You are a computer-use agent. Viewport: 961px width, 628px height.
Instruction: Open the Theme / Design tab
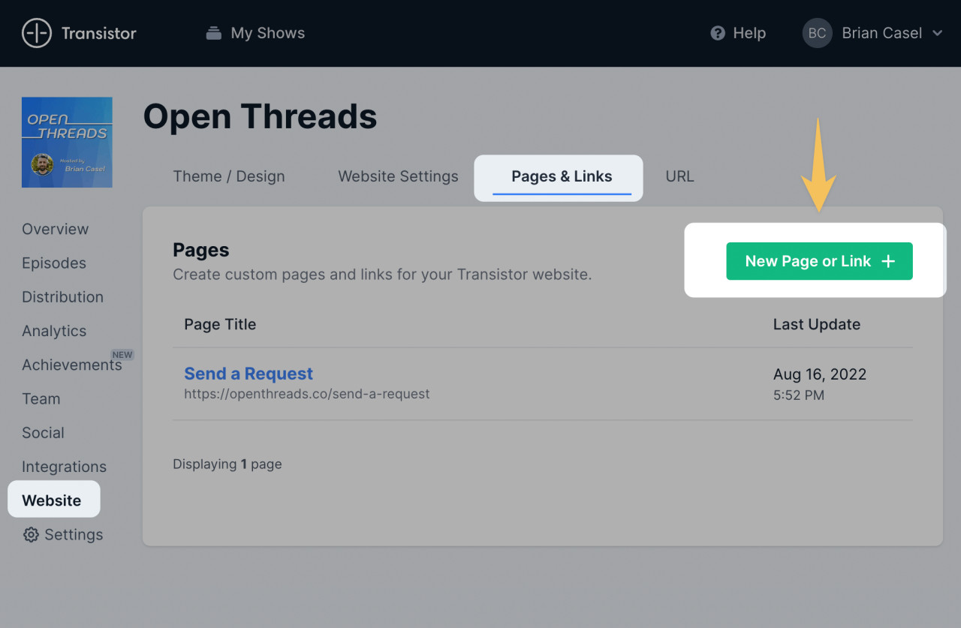point(229,176)
